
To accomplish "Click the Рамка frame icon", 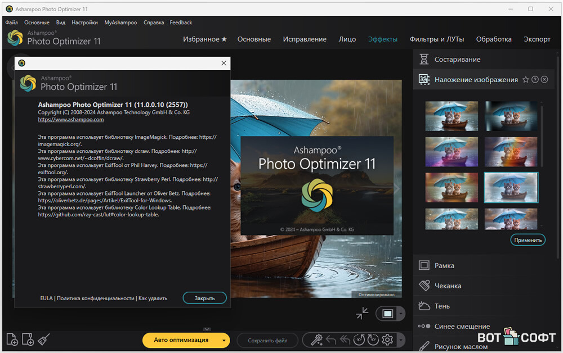I will point(424,265).
